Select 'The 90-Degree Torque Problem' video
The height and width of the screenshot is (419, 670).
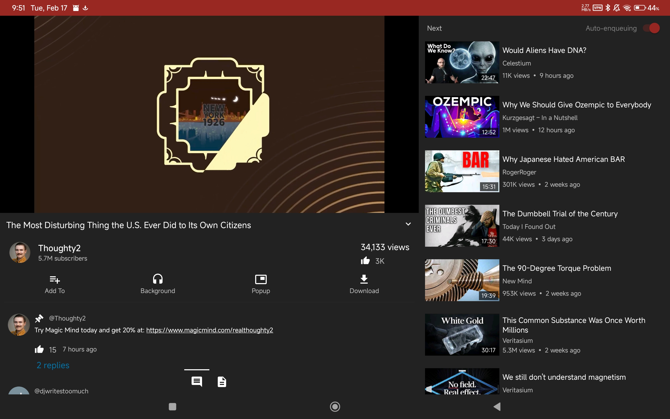click(556, 268)
